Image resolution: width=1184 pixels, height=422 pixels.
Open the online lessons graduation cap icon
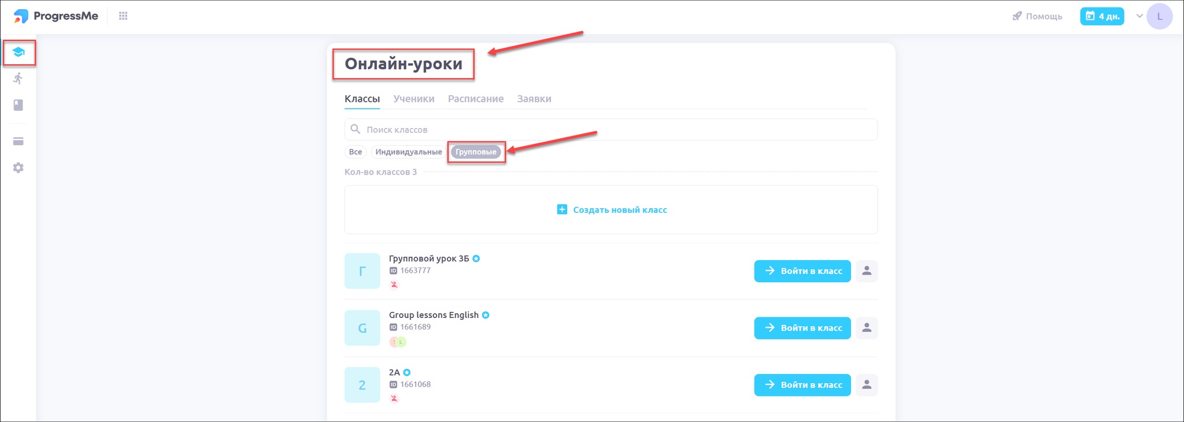click(18, 53)
